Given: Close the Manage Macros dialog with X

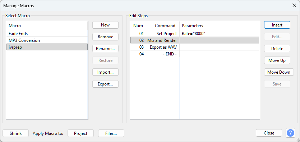Looking at the screenshot, I should [294, 5].
